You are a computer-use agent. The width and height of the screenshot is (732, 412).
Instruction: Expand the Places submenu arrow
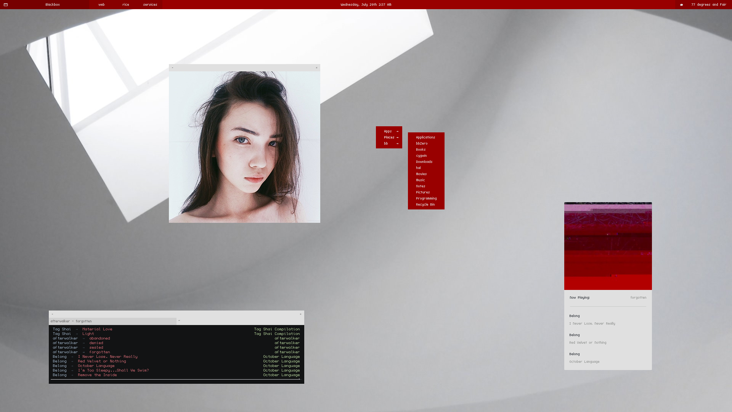tap(397, 137)
